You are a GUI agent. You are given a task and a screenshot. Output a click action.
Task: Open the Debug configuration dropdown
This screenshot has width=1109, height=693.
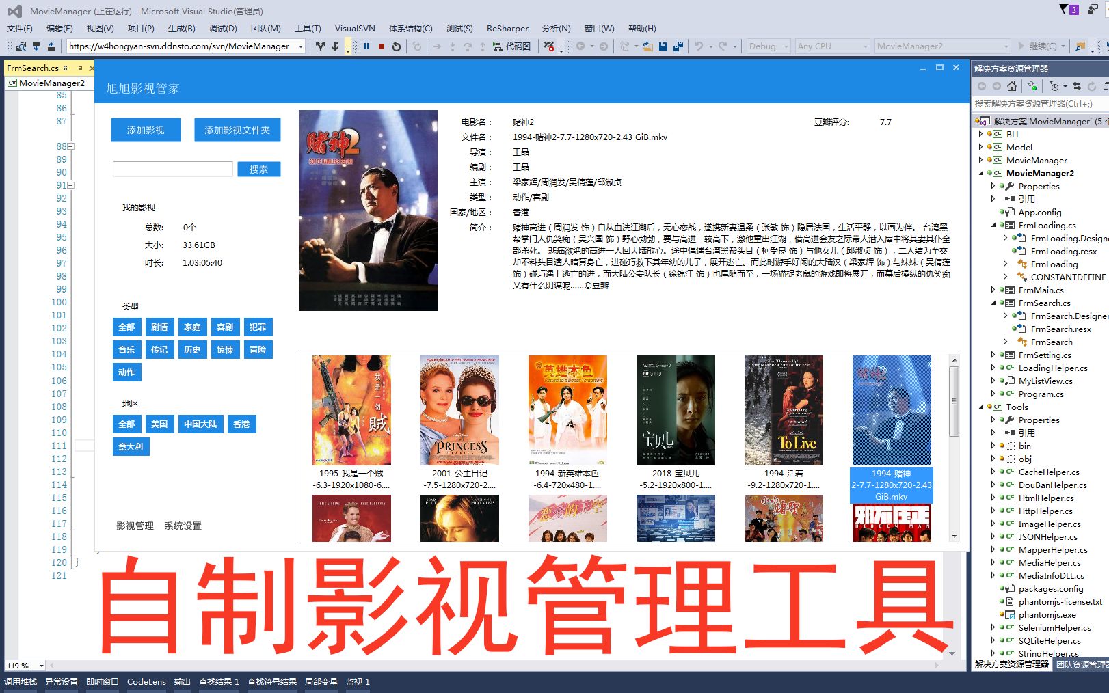pos(785,46)
